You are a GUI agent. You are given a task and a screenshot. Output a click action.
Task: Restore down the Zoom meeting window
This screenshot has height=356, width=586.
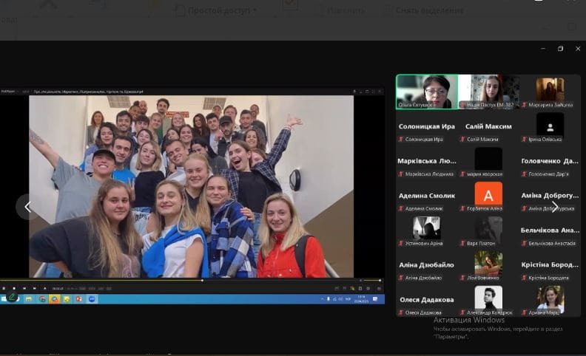tap(560, 49)
